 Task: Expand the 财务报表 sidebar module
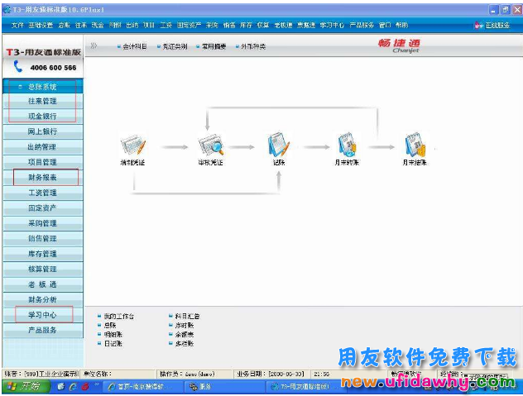click(x=42, y=177)
